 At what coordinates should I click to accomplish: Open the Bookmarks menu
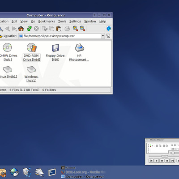point(47,21)
